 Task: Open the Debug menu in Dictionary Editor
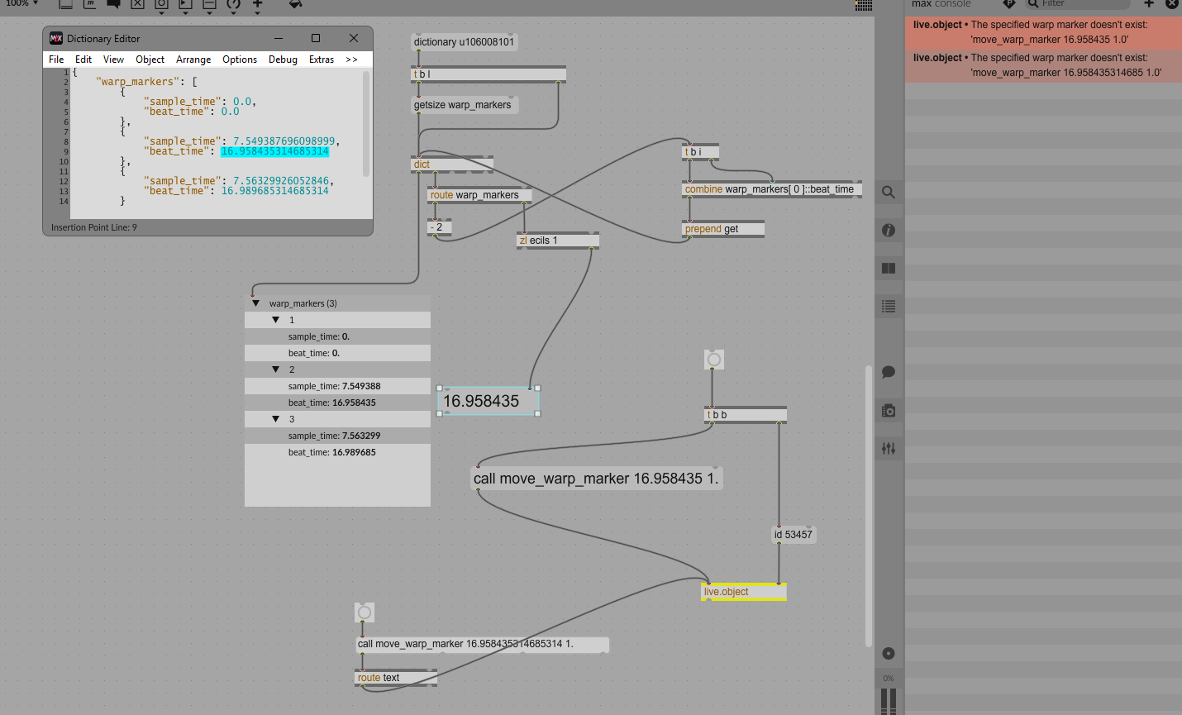[283, 60]
